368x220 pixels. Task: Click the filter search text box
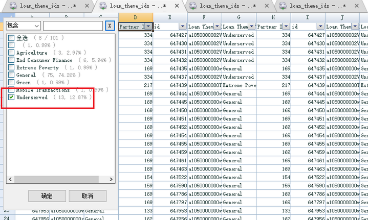(x=73, y=26)
